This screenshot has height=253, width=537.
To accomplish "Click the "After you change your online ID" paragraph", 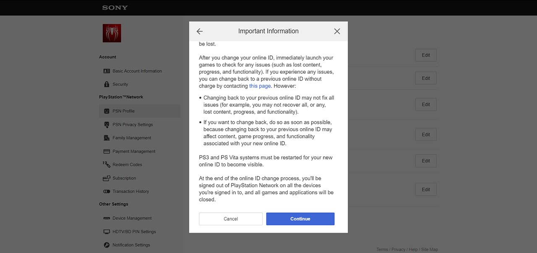I will [266, 72].
